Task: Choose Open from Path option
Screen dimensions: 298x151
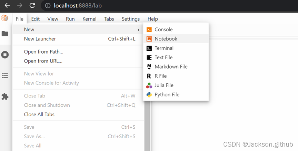Action: [43, 52]
